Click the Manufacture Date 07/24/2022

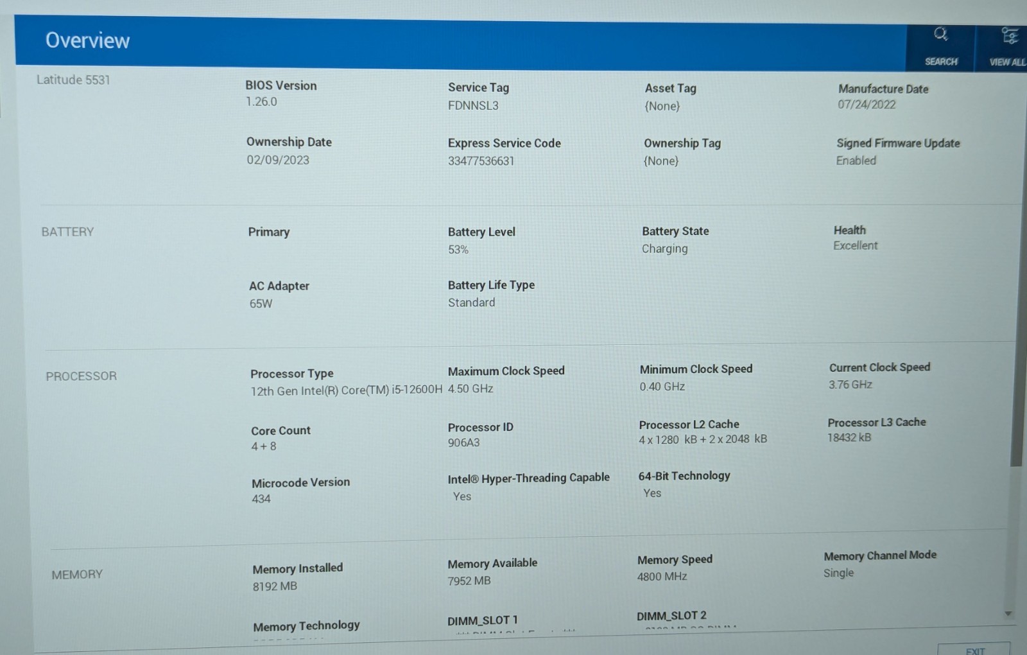pyautogui.click(x=867, y=104)
